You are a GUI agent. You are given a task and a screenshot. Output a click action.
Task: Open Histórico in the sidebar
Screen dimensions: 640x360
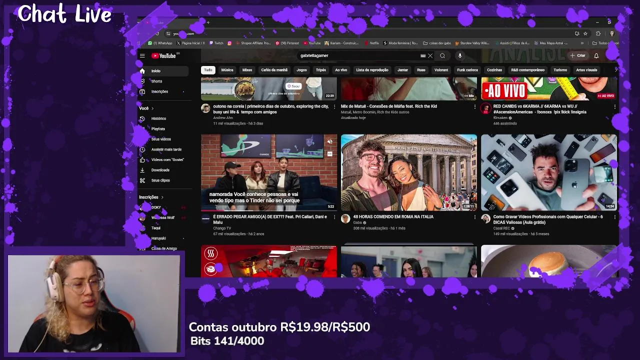[x=158, y=118]
